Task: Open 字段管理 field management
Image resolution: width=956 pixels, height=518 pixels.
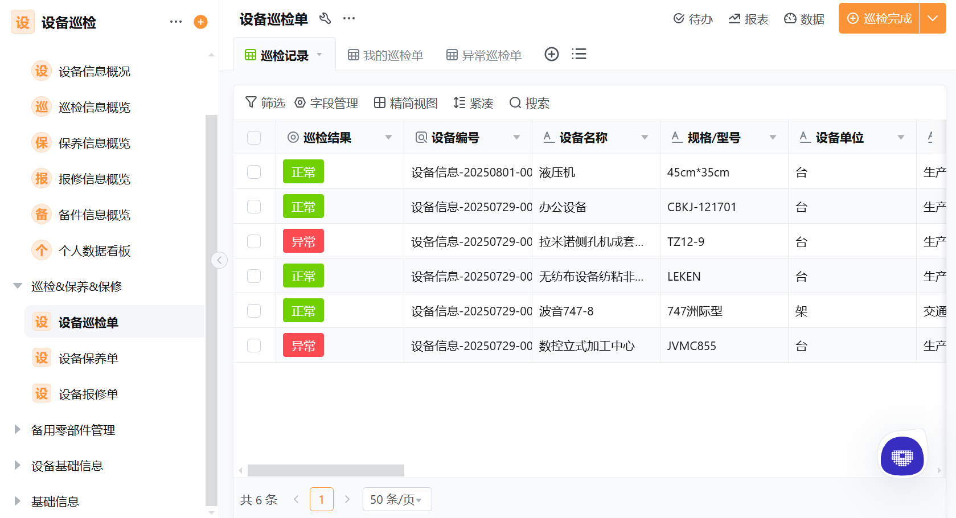Action: [327, 103]
